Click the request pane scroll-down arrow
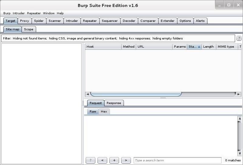 [240, 153]
